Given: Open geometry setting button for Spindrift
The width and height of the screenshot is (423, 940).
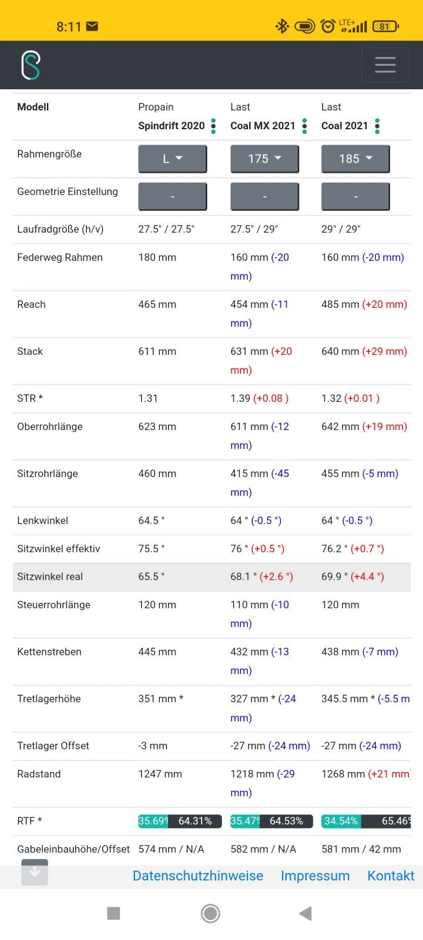Looking at the screenshot, I should 172,196.
